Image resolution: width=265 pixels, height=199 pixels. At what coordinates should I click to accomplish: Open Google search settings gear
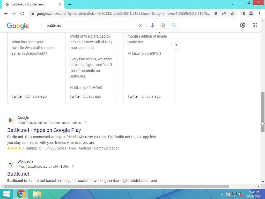tap(243, 25)
